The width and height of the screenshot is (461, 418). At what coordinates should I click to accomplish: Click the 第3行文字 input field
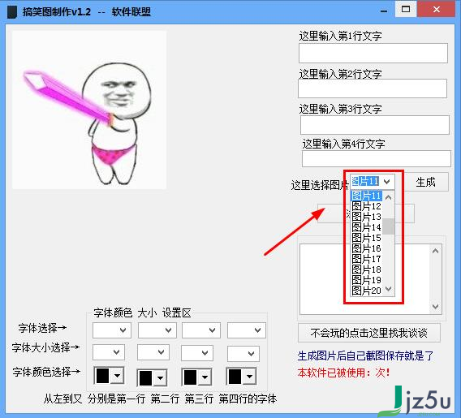(x=375, y=125)
